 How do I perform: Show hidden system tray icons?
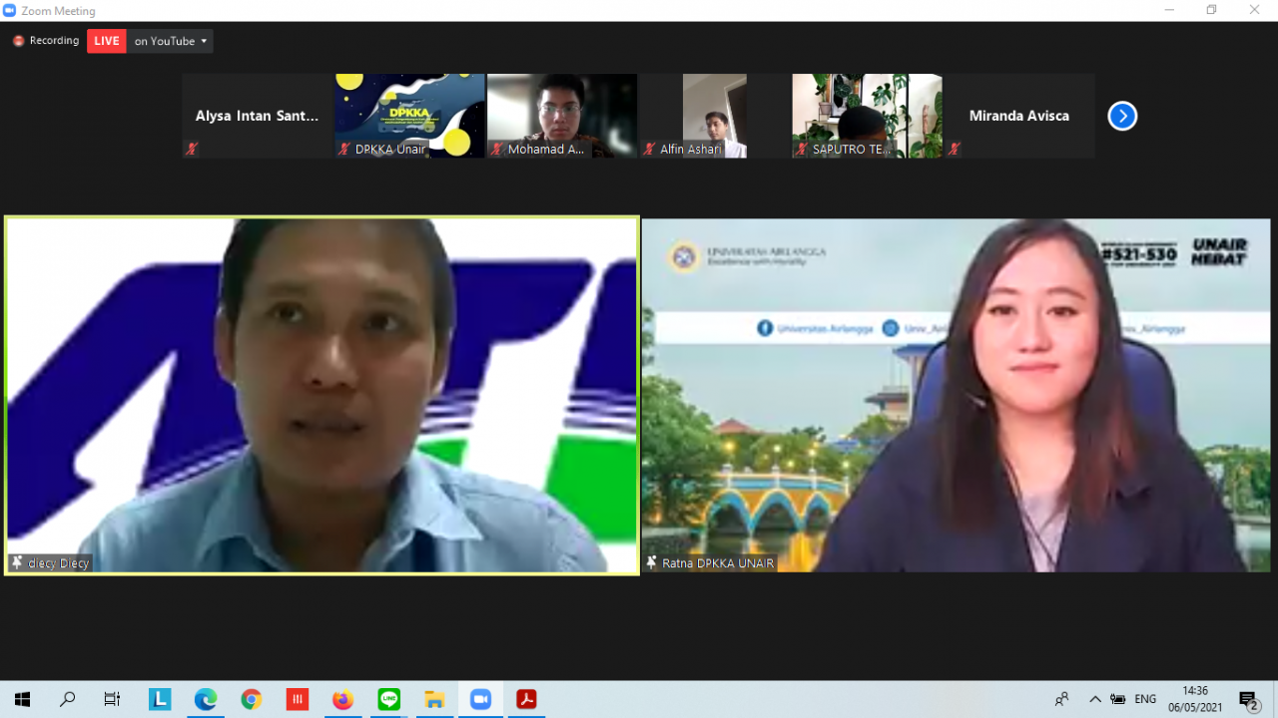pos(1095,699)
